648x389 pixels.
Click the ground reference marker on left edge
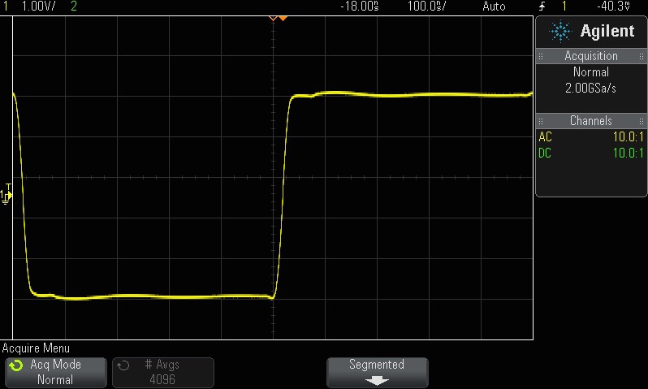pyautogui.click(x=6, y=195)
